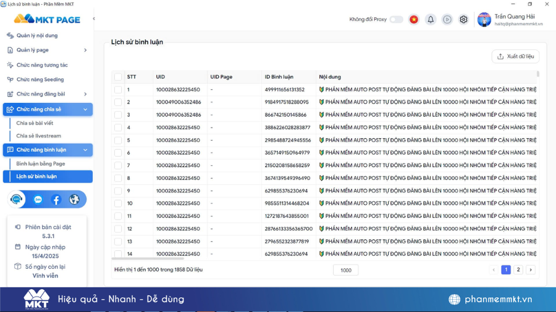Collapse the Chức năng chia sẻ chevron

(x=85, y=110)
